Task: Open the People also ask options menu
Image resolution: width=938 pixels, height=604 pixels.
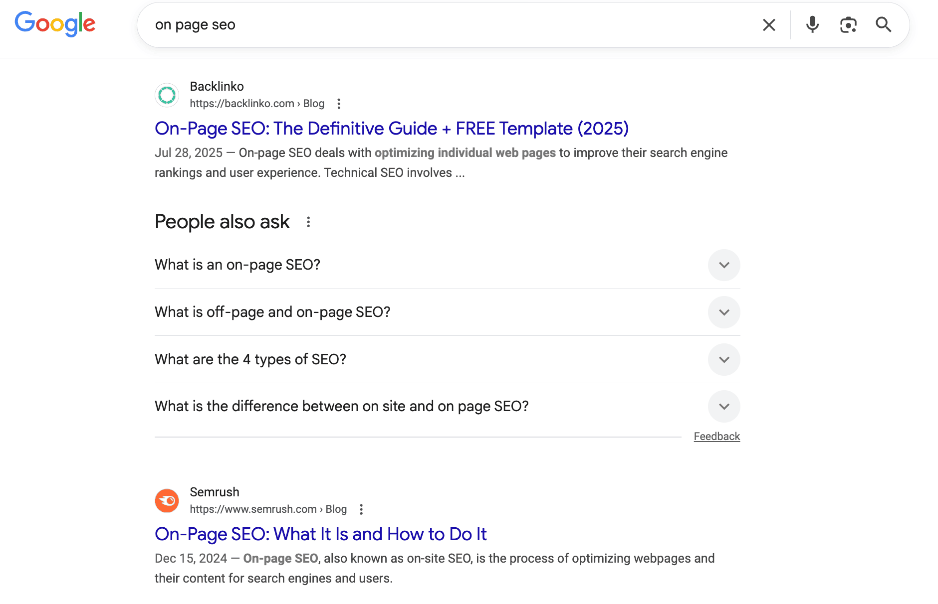Action: point(308,222)
